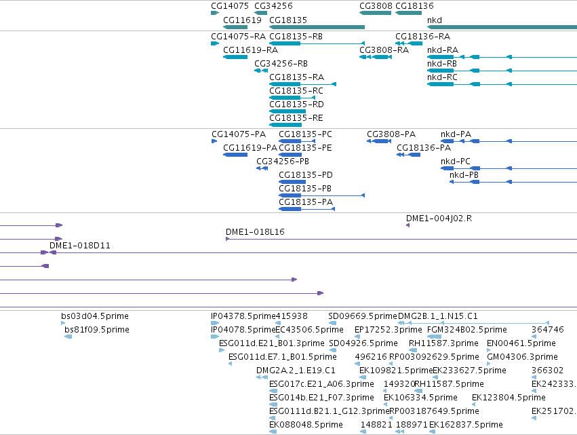
Task: Select the CG18135-RE transcript label
Action: coord(296,118)
